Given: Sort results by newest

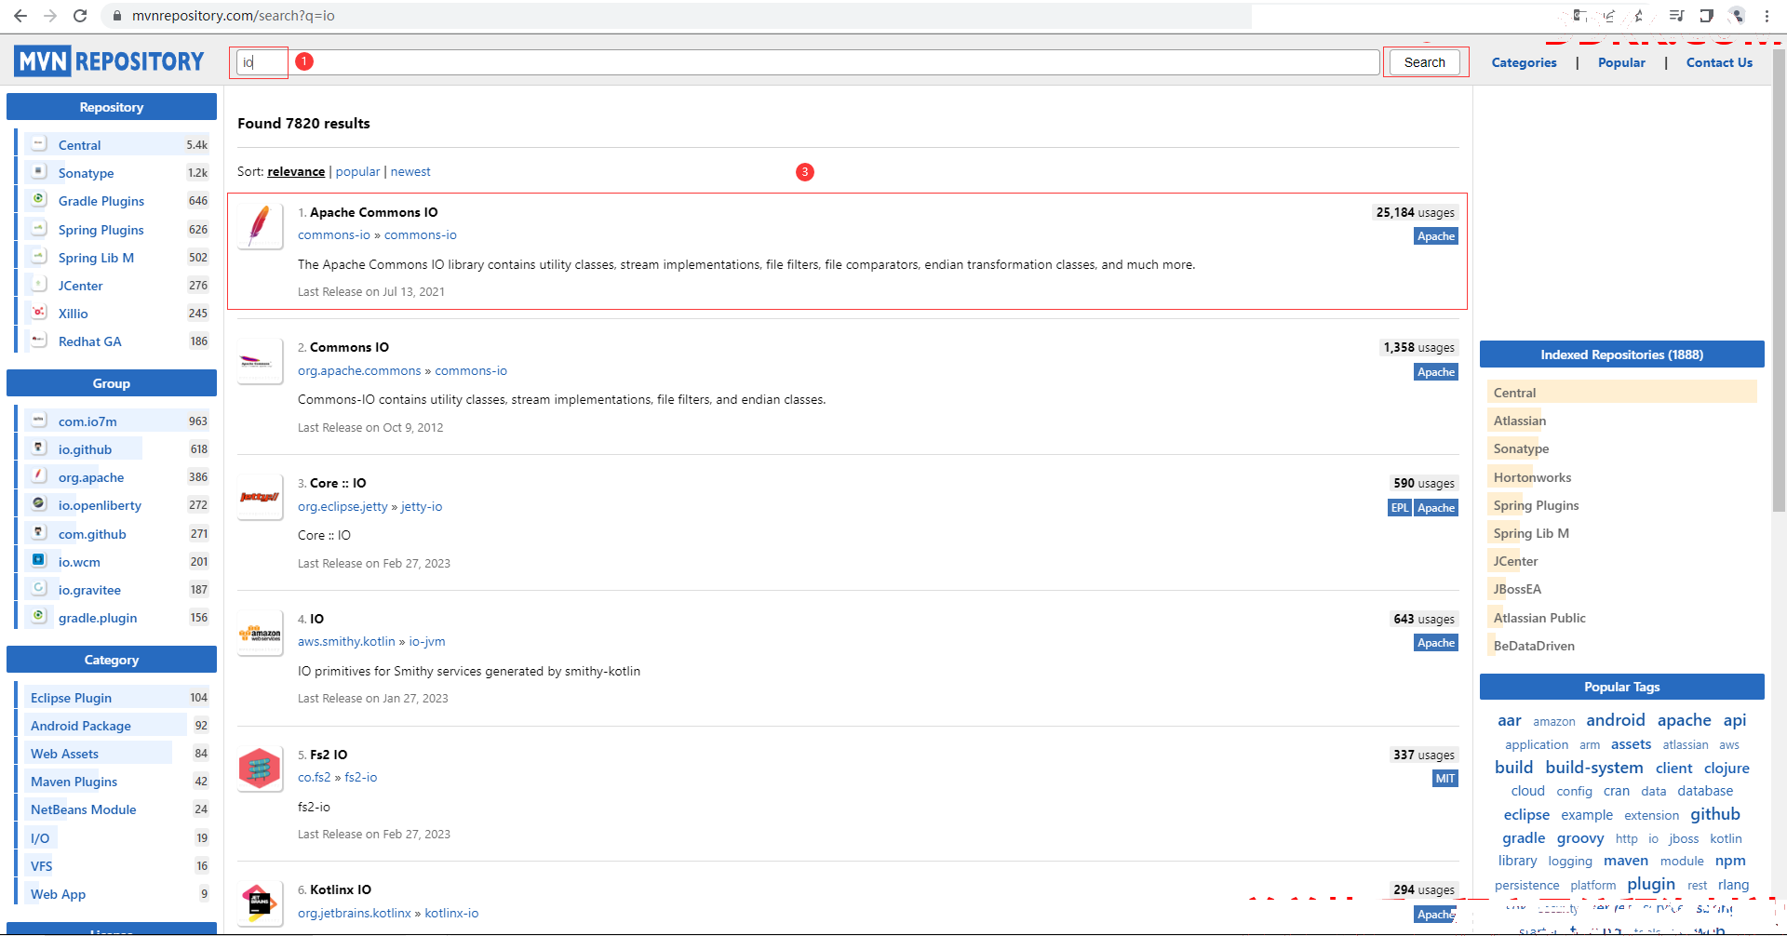Looking at the screenshot, I should (x=410, y=171).
